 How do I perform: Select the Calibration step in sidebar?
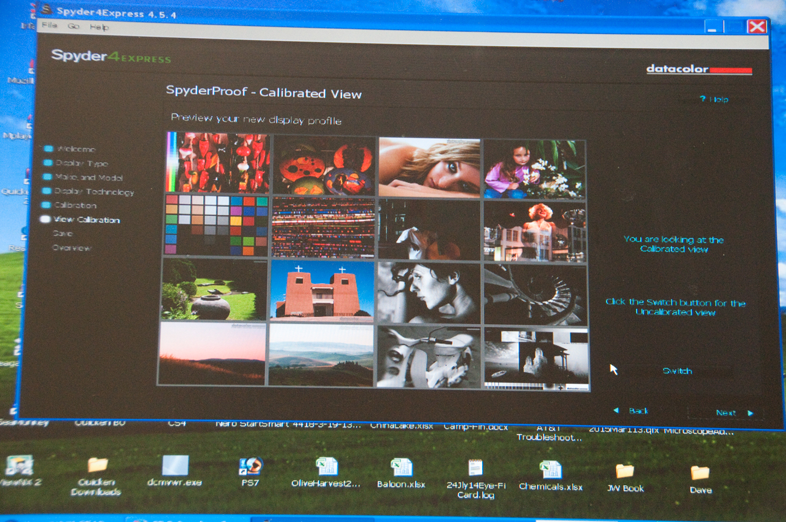pos(75,205)
